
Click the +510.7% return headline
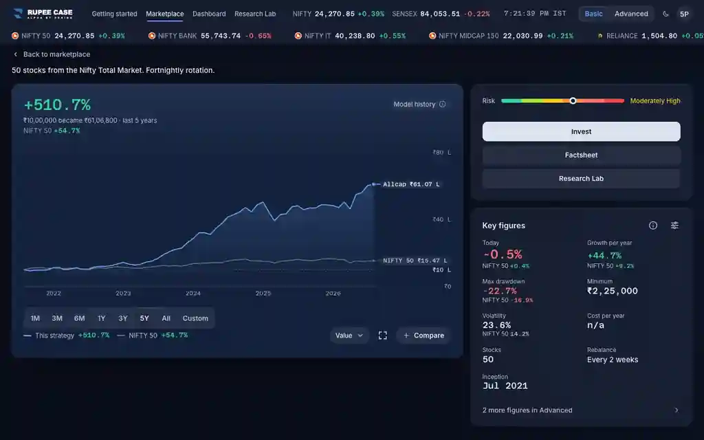[57, 104]
